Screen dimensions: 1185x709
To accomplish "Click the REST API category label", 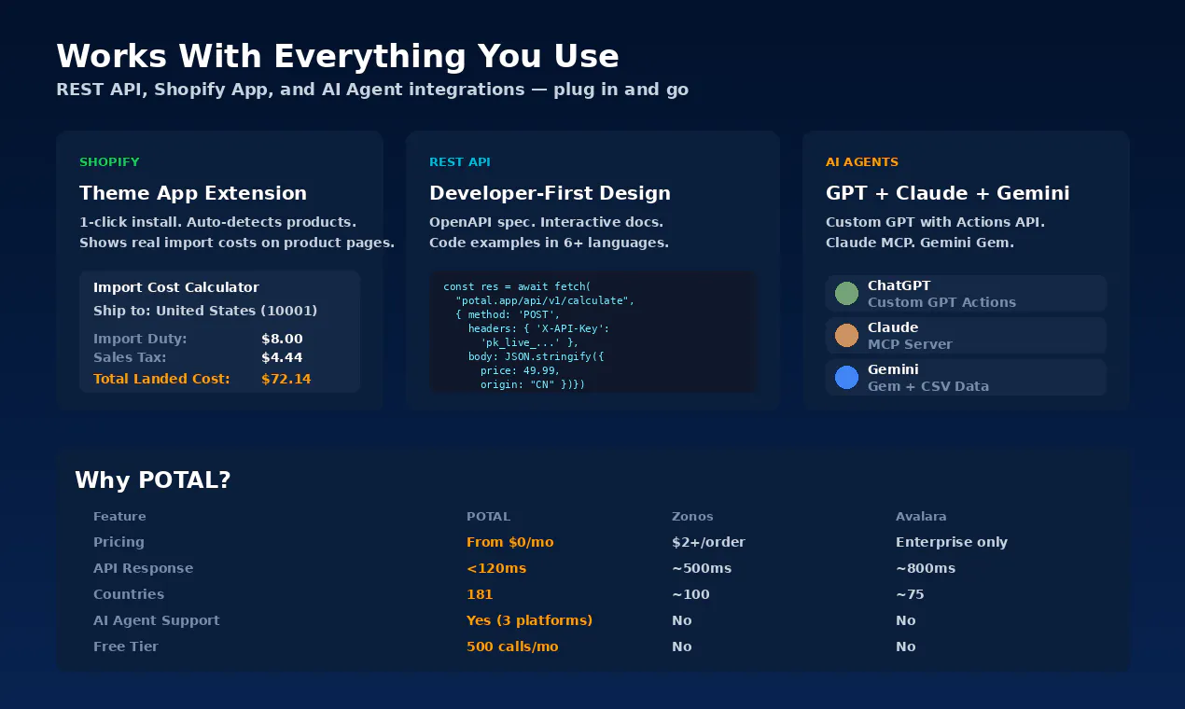I will click(460, 162).
